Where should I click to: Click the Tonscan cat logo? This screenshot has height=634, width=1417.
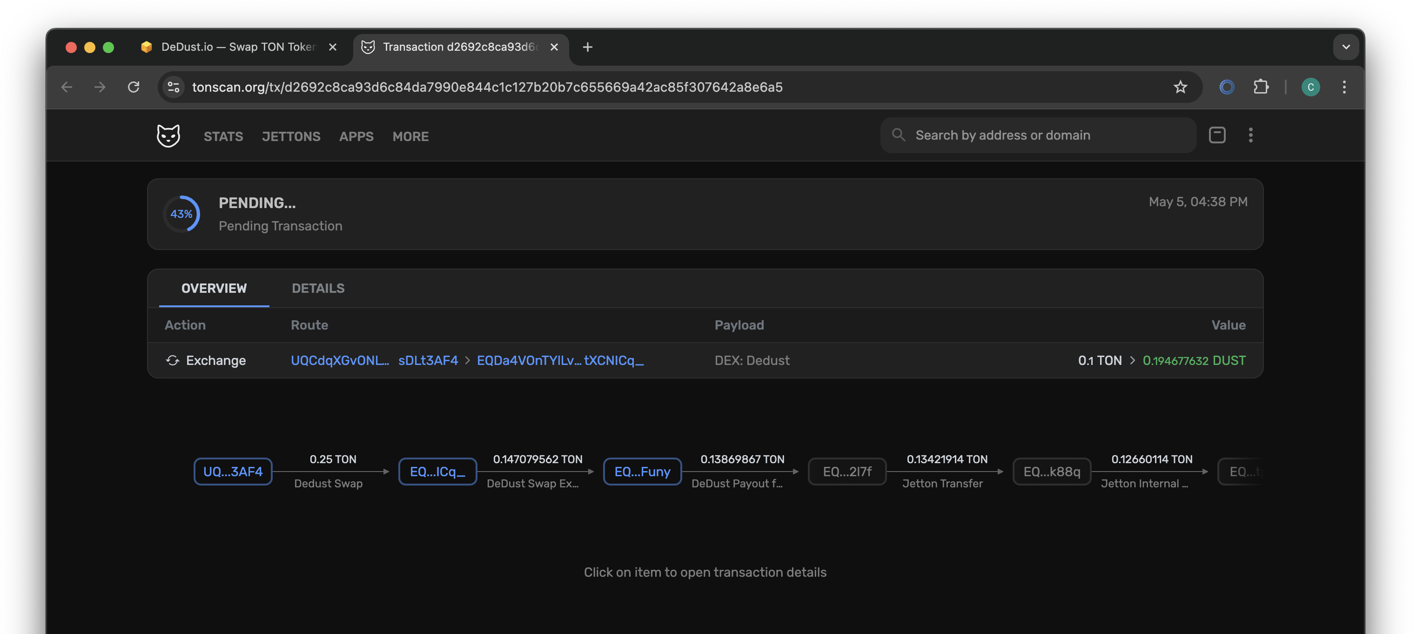[x=168, y=135]
